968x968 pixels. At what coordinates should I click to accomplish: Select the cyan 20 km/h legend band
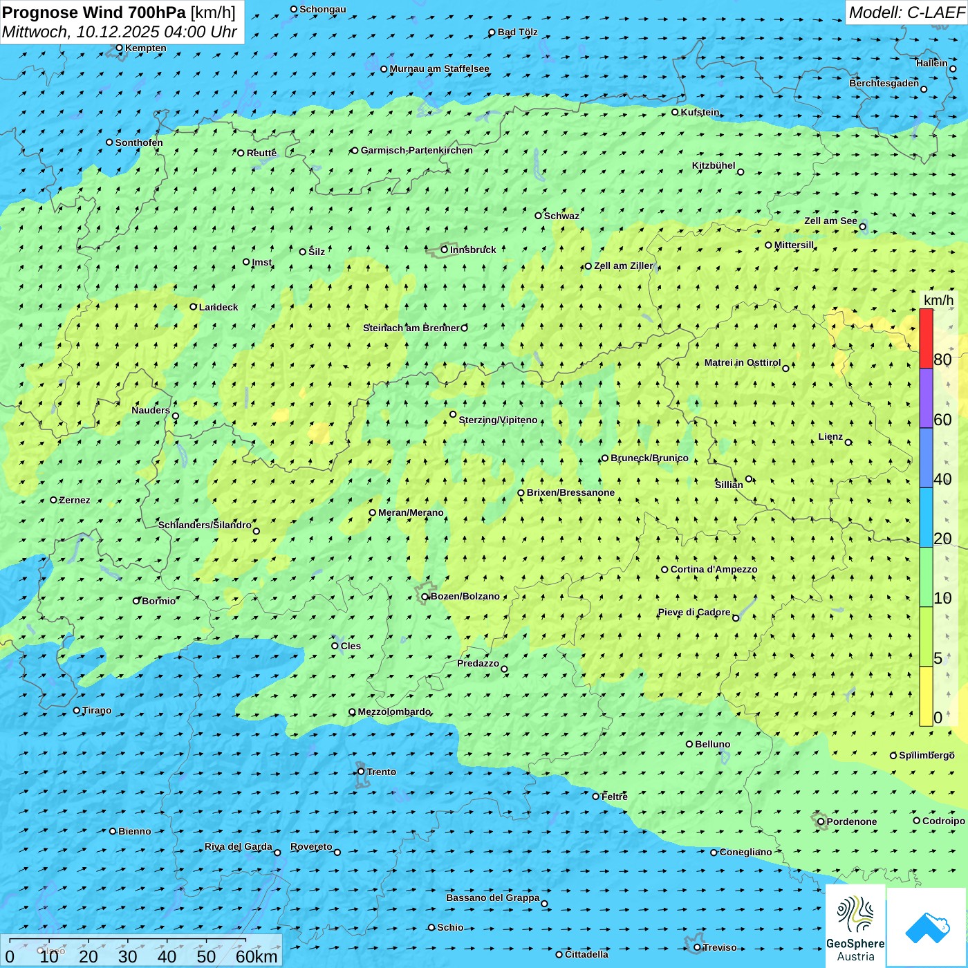click(926, 517)
